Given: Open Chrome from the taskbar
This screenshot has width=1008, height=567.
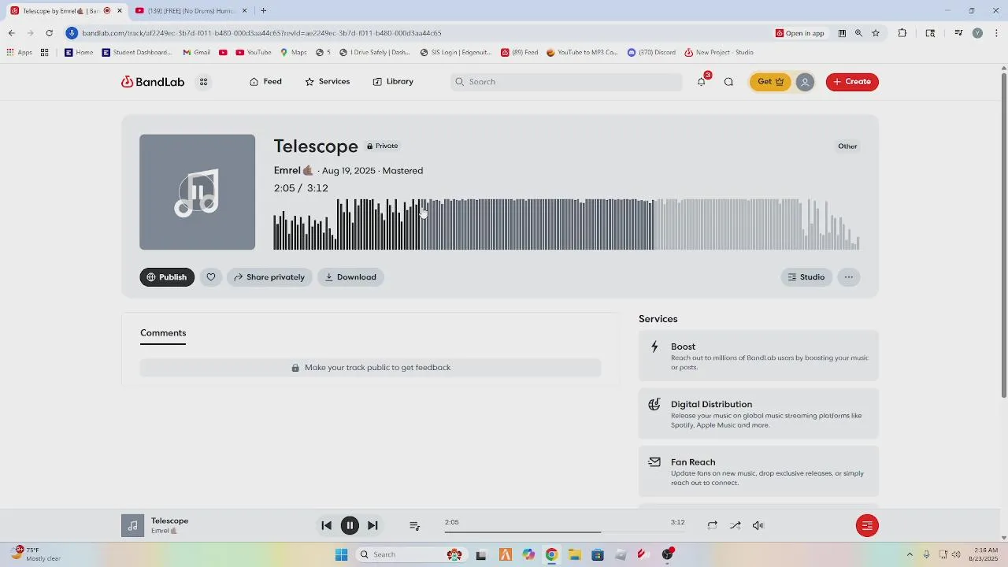Looking at the screenshot, I should click(x=551, y=554).
